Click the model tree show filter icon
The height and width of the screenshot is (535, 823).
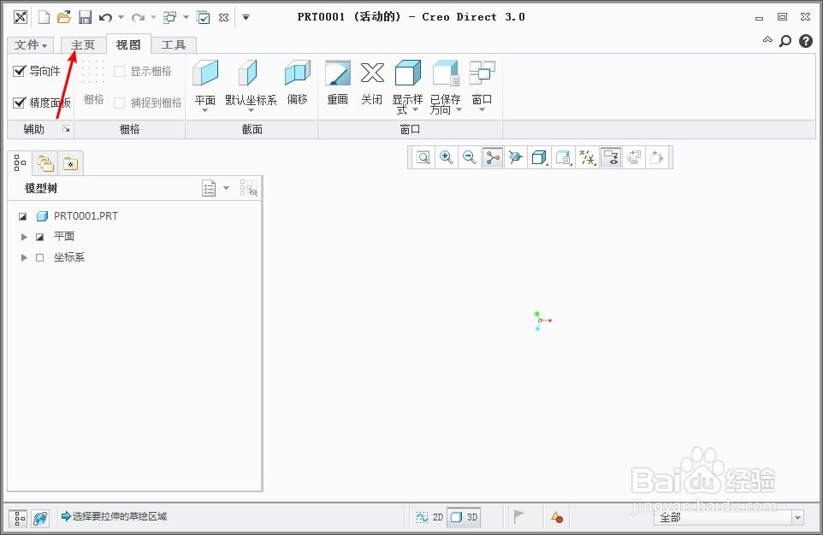(249, 188)
